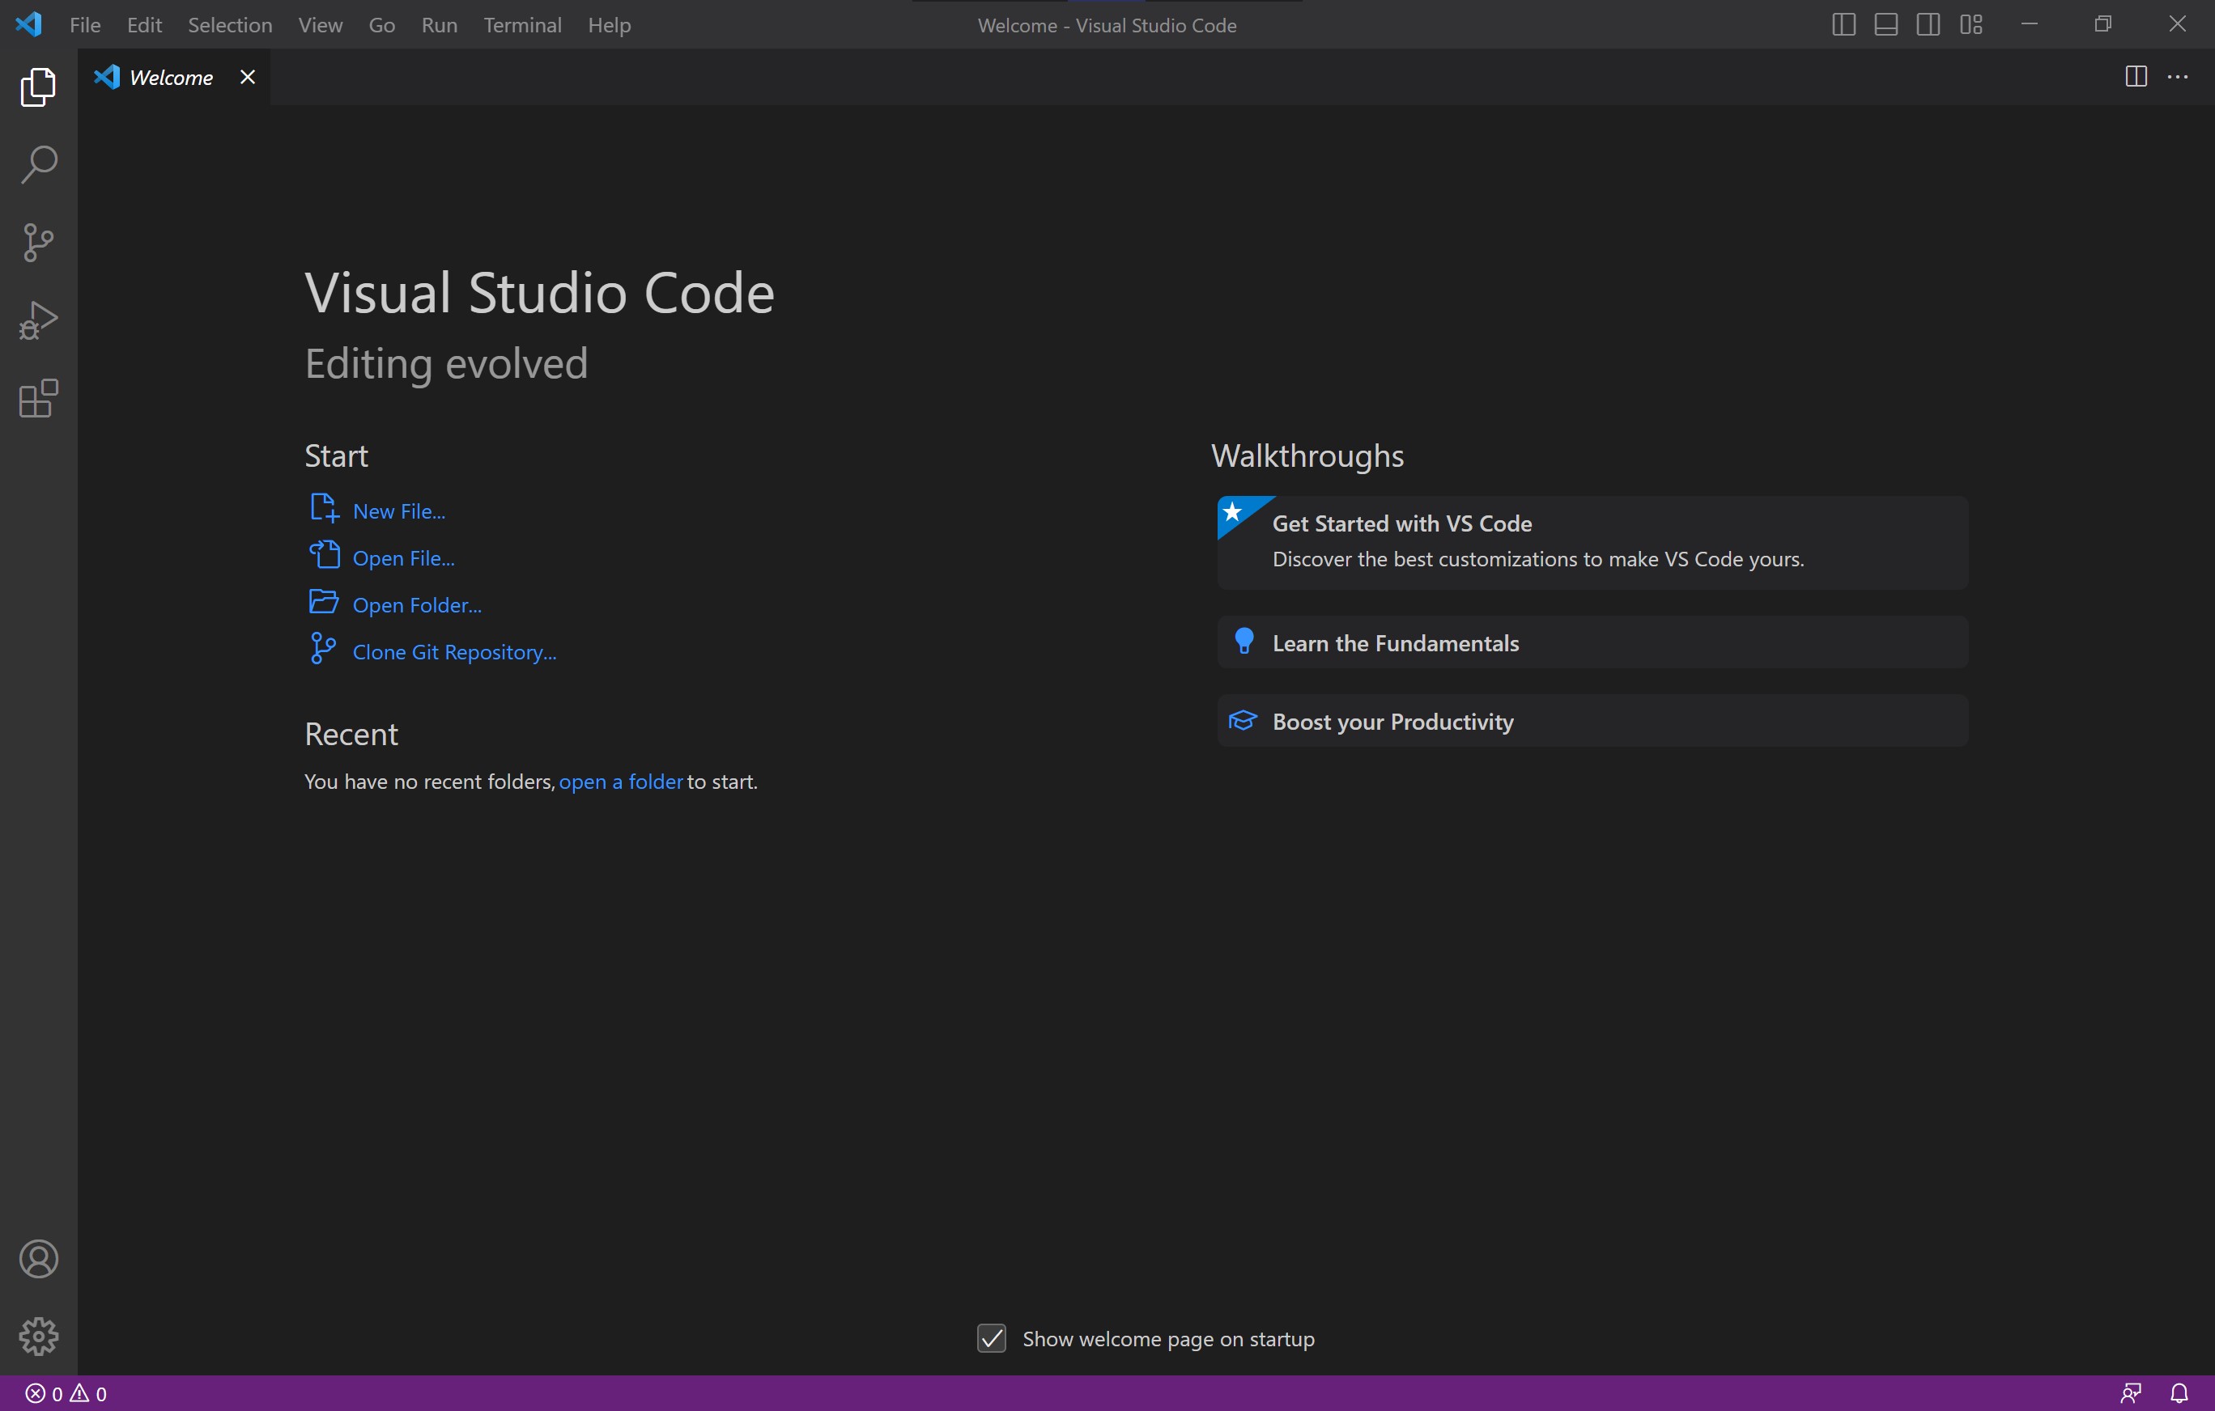Image resolution: width=2215 pixels, height=1411 pixels.
Task: Toggle Secondary Side Bar layout icon
Action: coord(1928,25)
